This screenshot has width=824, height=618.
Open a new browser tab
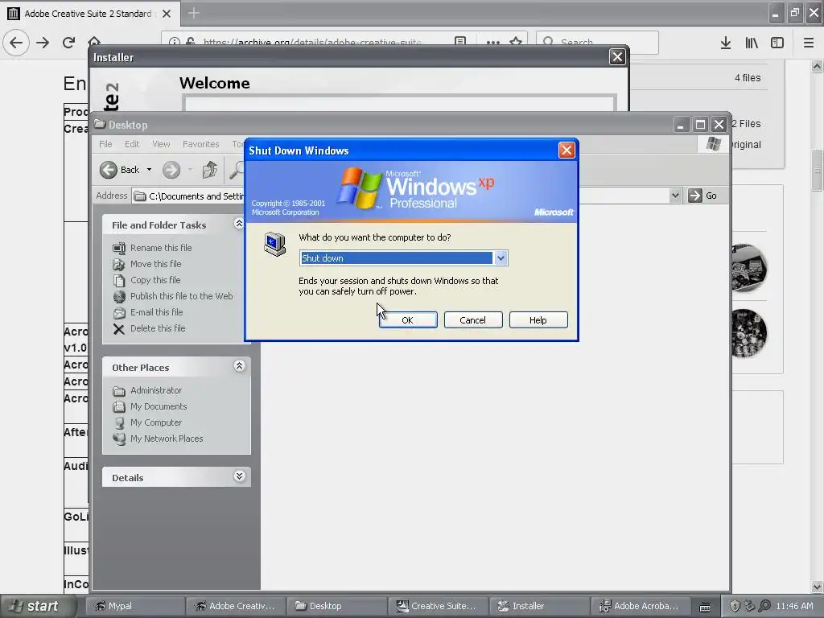pyautogui.click(x=193, y=13)
